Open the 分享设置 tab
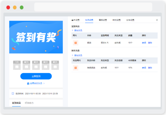 click(x=130, y=20)
